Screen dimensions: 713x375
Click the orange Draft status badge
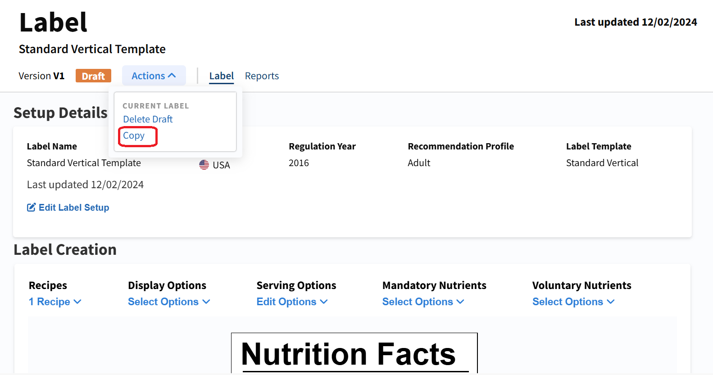(x=93, y=76)
